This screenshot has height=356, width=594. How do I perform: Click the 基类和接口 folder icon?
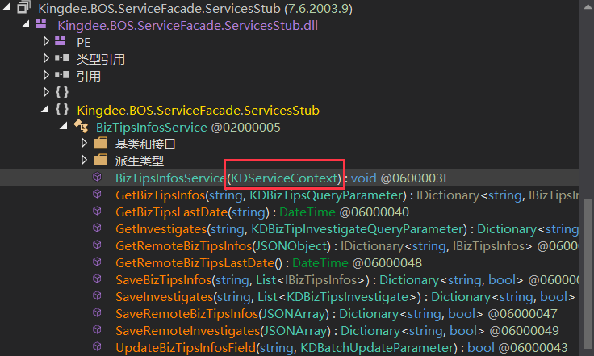pyautogui.click(x=100, y=143)
